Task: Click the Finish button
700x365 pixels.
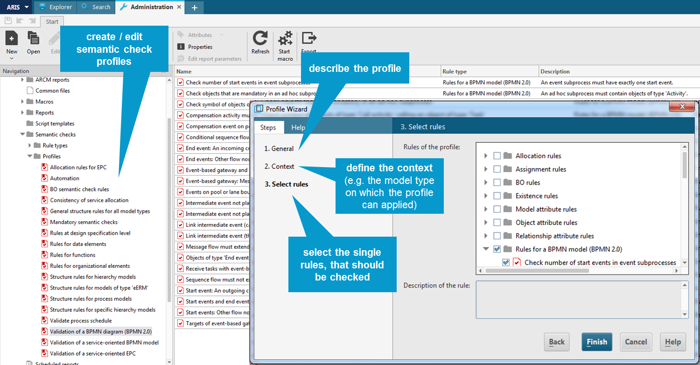Action: [597, 342]
